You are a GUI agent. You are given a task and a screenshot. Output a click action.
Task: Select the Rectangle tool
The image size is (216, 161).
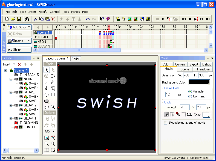[53, 95]
